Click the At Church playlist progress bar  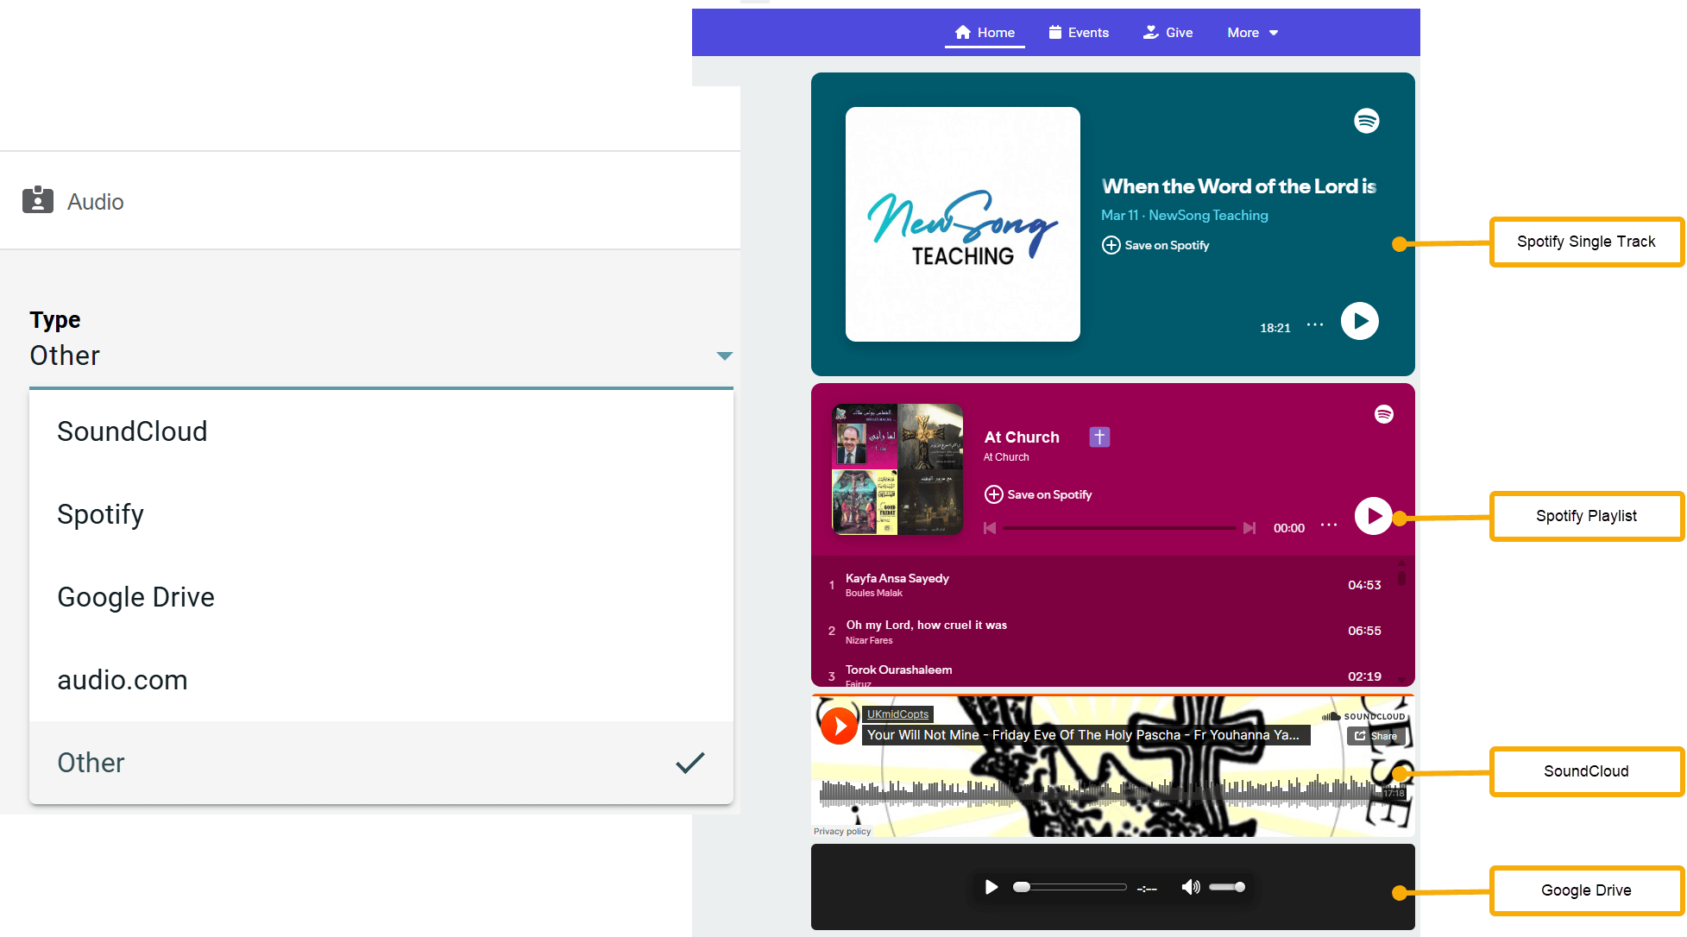(x=1119, y=528)
